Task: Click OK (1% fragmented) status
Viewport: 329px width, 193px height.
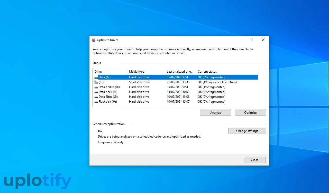Action: pos(212,87)
